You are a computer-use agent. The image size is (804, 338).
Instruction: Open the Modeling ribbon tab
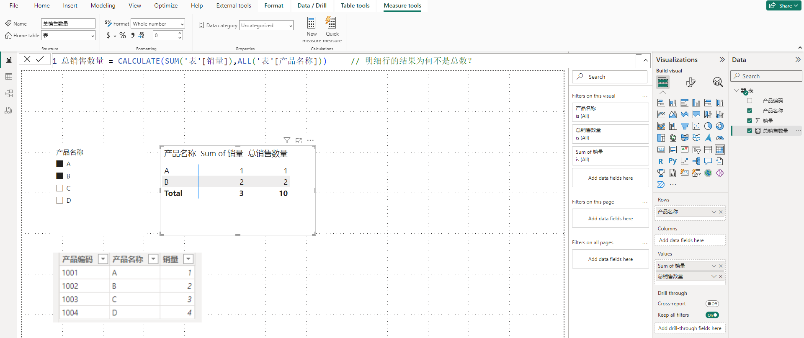103,5
